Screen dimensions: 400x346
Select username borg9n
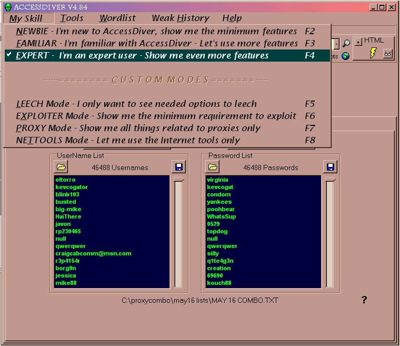66,269
